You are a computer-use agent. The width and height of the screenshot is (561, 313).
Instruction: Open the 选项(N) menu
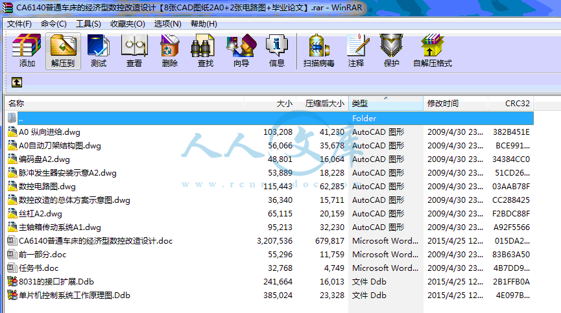[168, 24]
